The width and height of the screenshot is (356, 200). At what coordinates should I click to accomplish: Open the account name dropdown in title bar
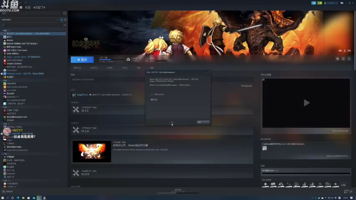(x=332, y=3)
